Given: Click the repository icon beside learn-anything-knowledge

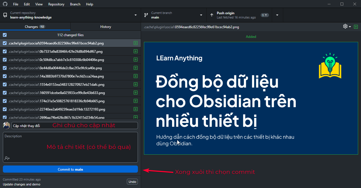Looking at the screenshot, I should click(x=5, y=15).
